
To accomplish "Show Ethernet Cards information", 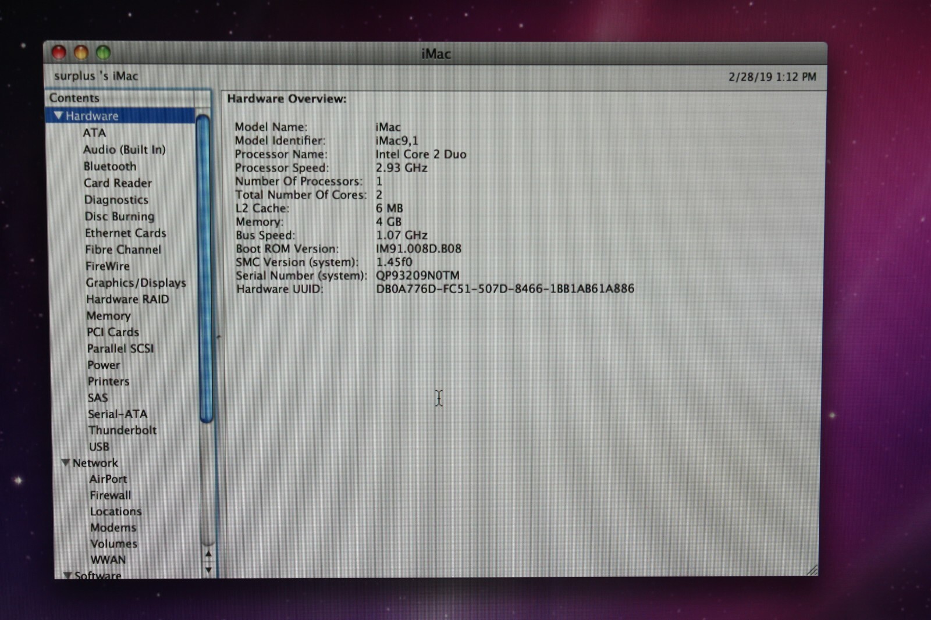I will click(x=125, y=233).
